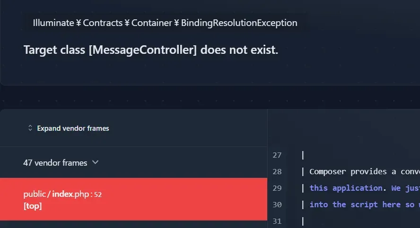Screen dimensions: 420x228
Task: Click the up-down arrows icon beside Expand vendor frames
Action: click(30, 128)
